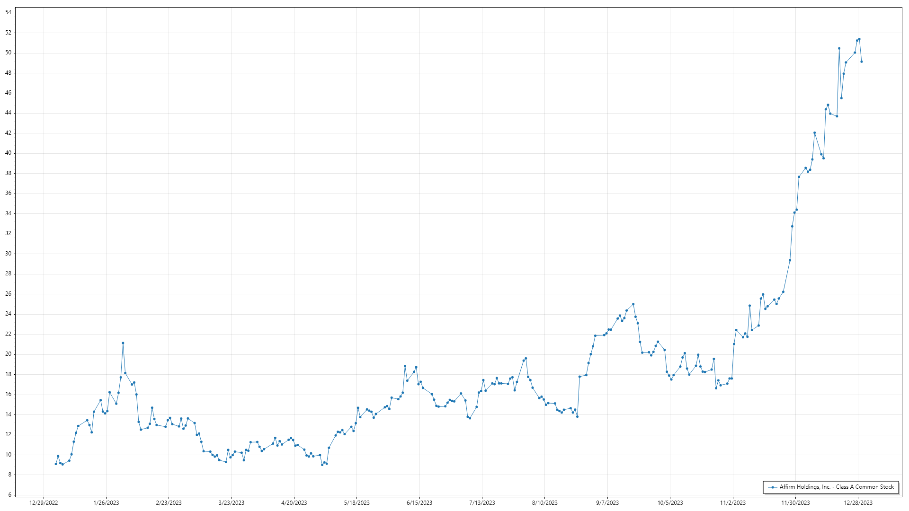Click the 12/29/2022 x-axis date label

coord(44,503)
